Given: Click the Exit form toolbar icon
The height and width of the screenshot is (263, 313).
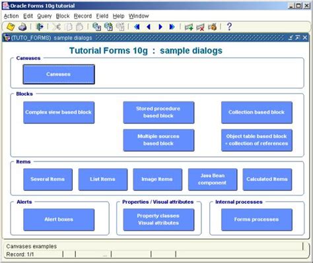Looking at the screenshot, I should (40, 27).
